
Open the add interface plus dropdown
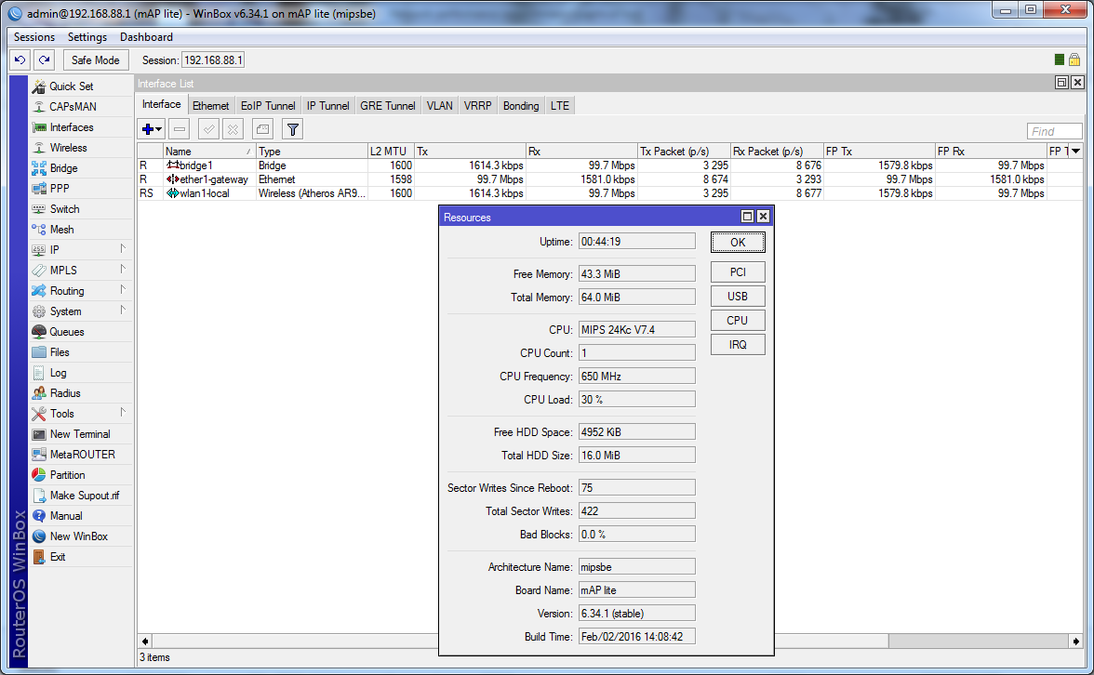(151, 129)
